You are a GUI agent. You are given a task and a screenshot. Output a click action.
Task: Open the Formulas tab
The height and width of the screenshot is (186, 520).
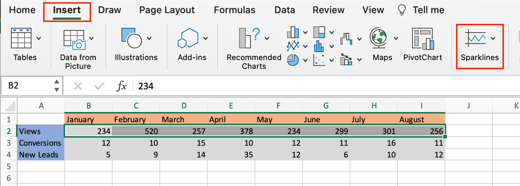point(235,10)
